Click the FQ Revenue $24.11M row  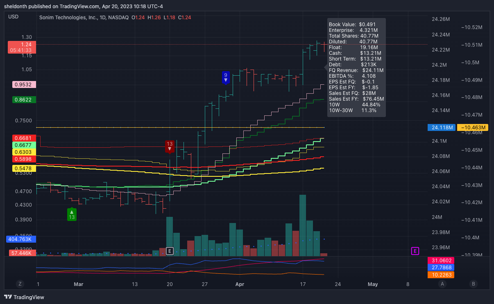[356, 70]
